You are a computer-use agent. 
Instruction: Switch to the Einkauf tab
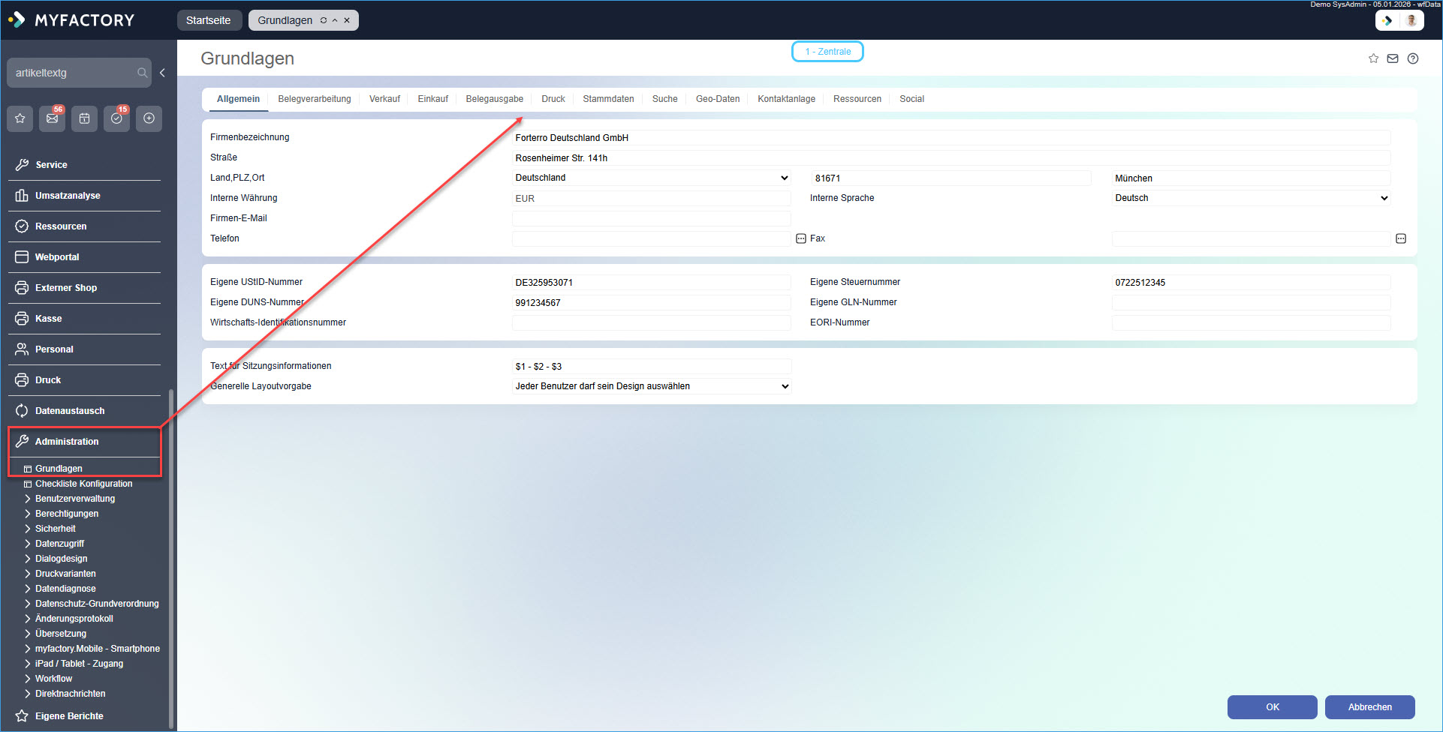[433, 99]
